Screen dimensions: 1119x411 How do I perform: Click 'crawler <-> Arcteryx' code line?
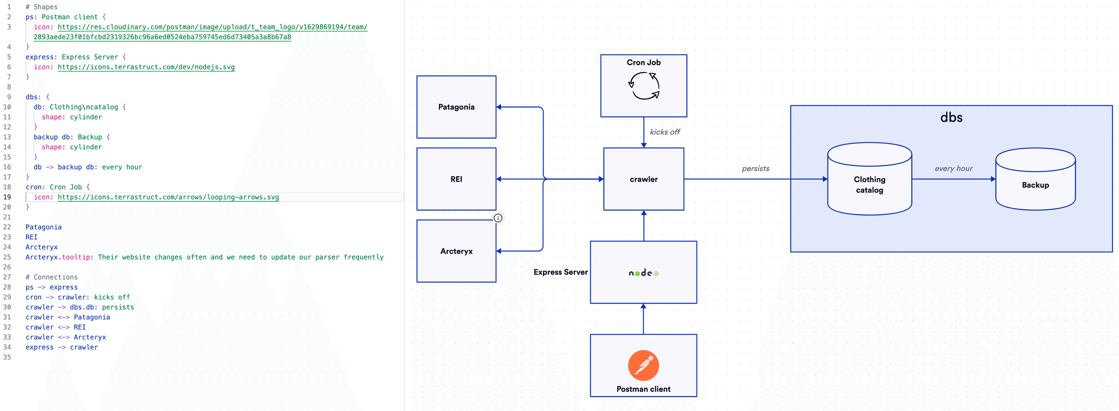point(66,337)
